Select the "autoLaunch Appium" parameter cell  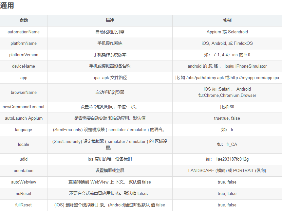pos(24,118)
